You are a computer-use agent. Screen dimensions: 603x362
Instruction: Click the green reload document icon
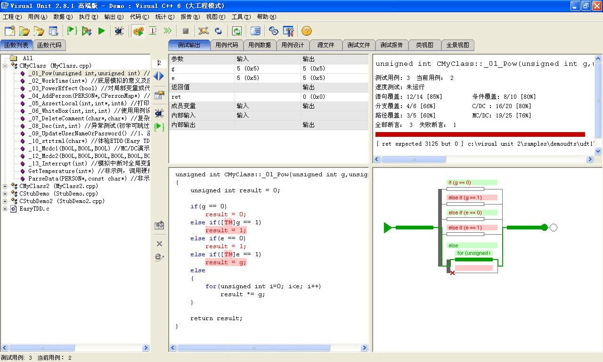pyautogui.click(x=237, y=31)
